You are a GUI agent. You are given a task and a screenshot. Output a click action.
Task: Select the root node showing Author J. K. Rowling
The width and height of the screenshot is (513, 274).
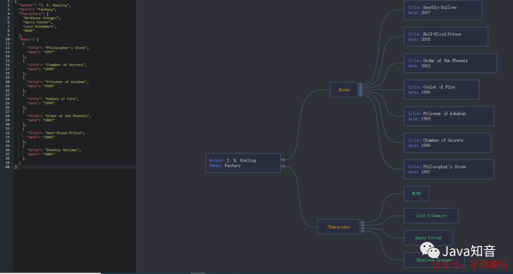pyautogui.click(x=243, y=163)
